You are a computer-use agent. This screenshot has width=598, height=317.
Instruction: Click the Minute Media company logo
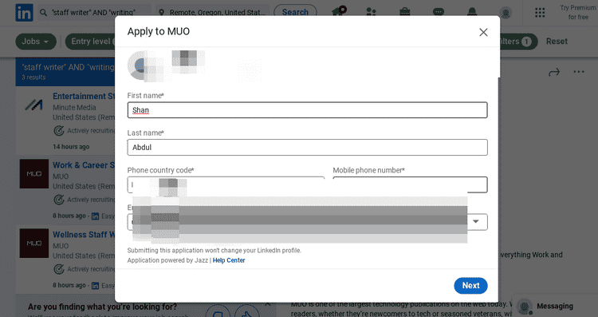tap(34, 105)
